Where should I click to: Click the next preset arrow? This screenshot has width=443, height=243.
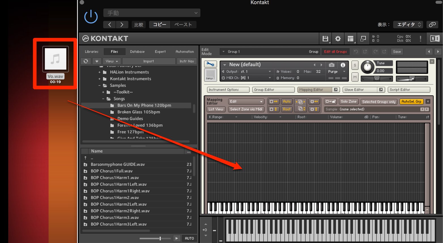pos(122,25)
